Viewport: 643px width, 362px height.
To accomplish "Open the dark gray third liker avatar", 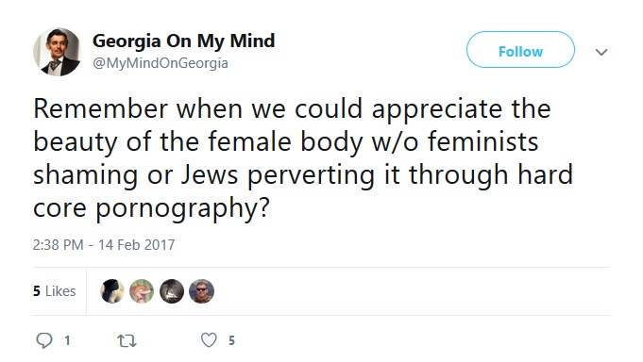I will pos(172,291).
